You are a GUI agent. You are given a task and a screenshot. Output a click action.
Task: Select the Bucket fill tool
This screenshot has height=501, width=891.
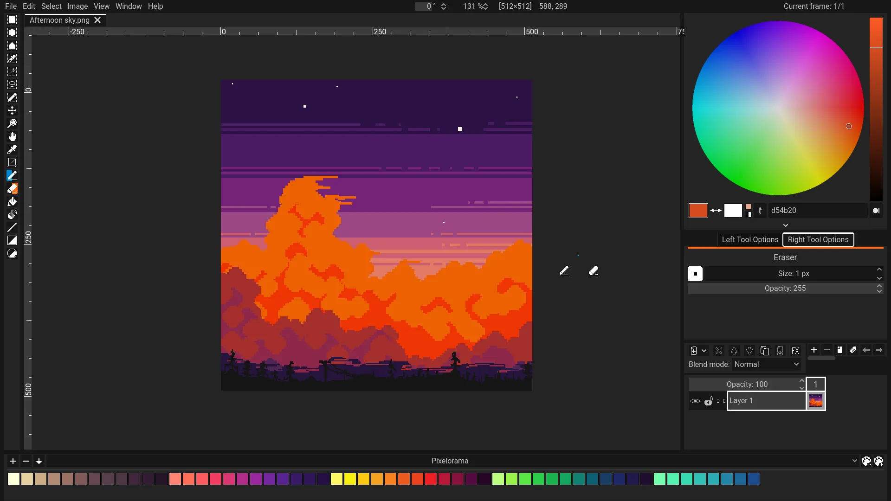[12, 201]
